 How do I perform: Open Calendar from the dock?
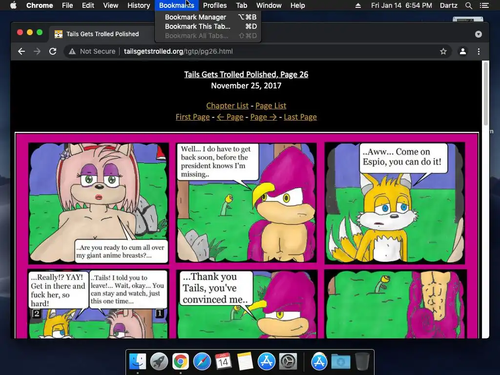[223, 361]
